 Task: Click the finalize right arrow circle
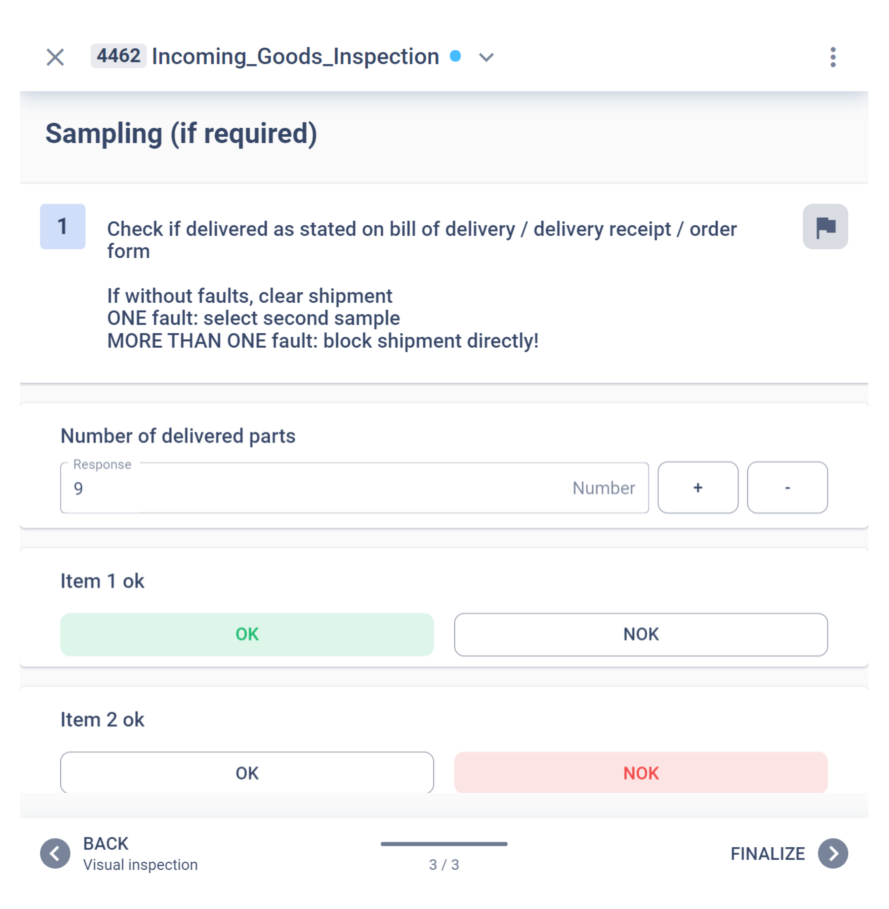(833, 853)
